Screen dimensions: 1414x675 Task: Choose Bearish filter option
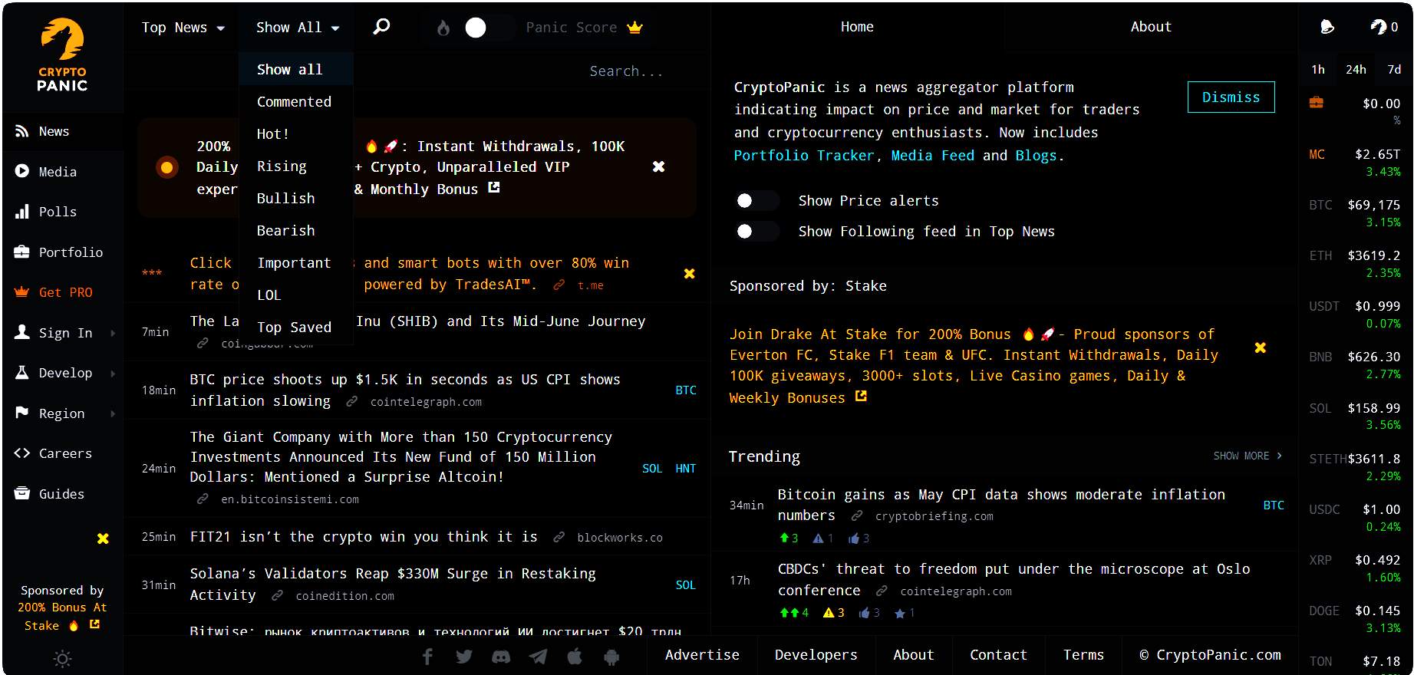point(295,231)
